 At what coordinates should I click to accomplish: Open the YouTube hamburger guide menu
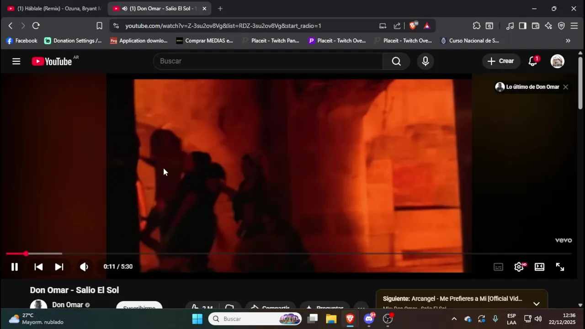(x=16, y=61)
